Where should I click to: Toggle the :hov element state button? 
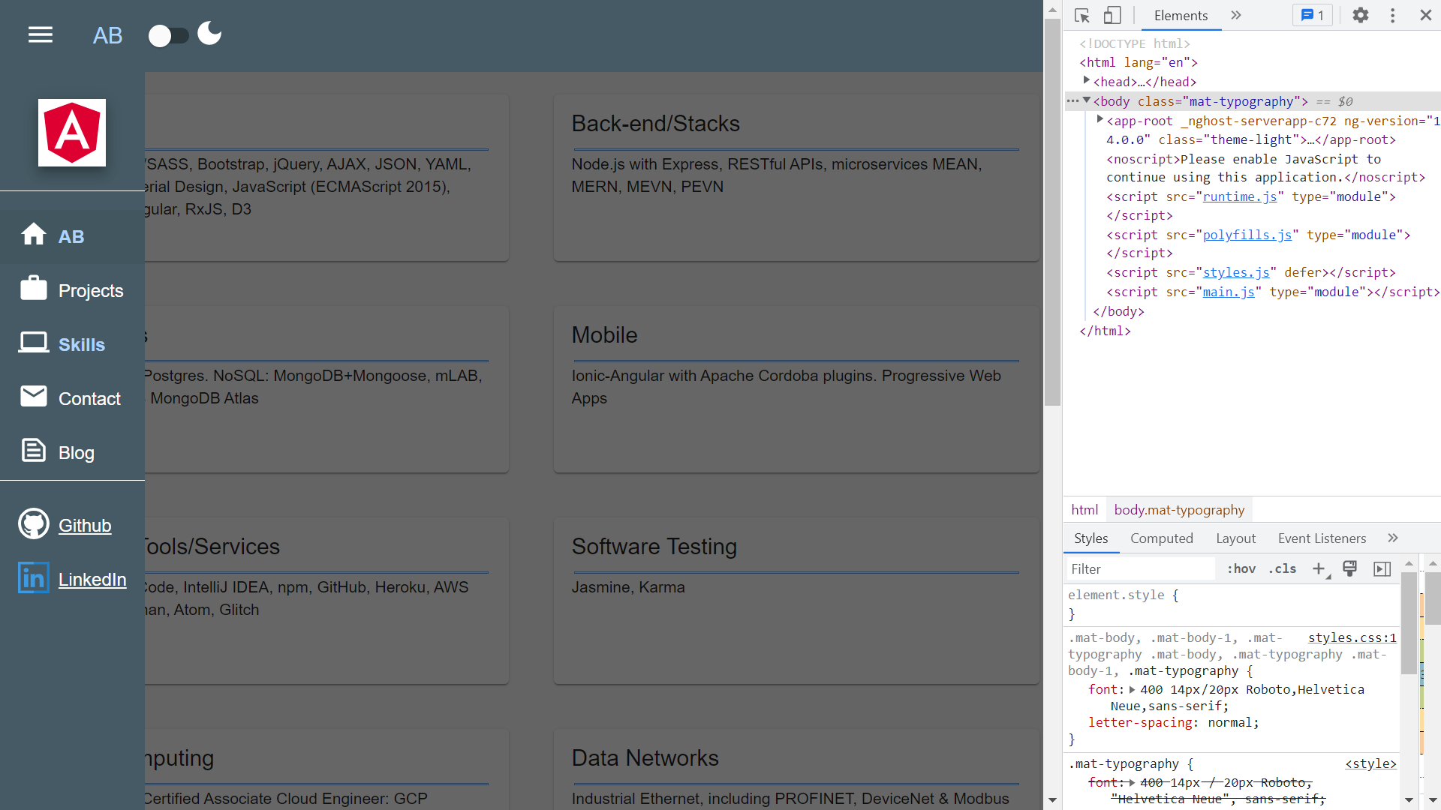click(x=1241, y=569)
